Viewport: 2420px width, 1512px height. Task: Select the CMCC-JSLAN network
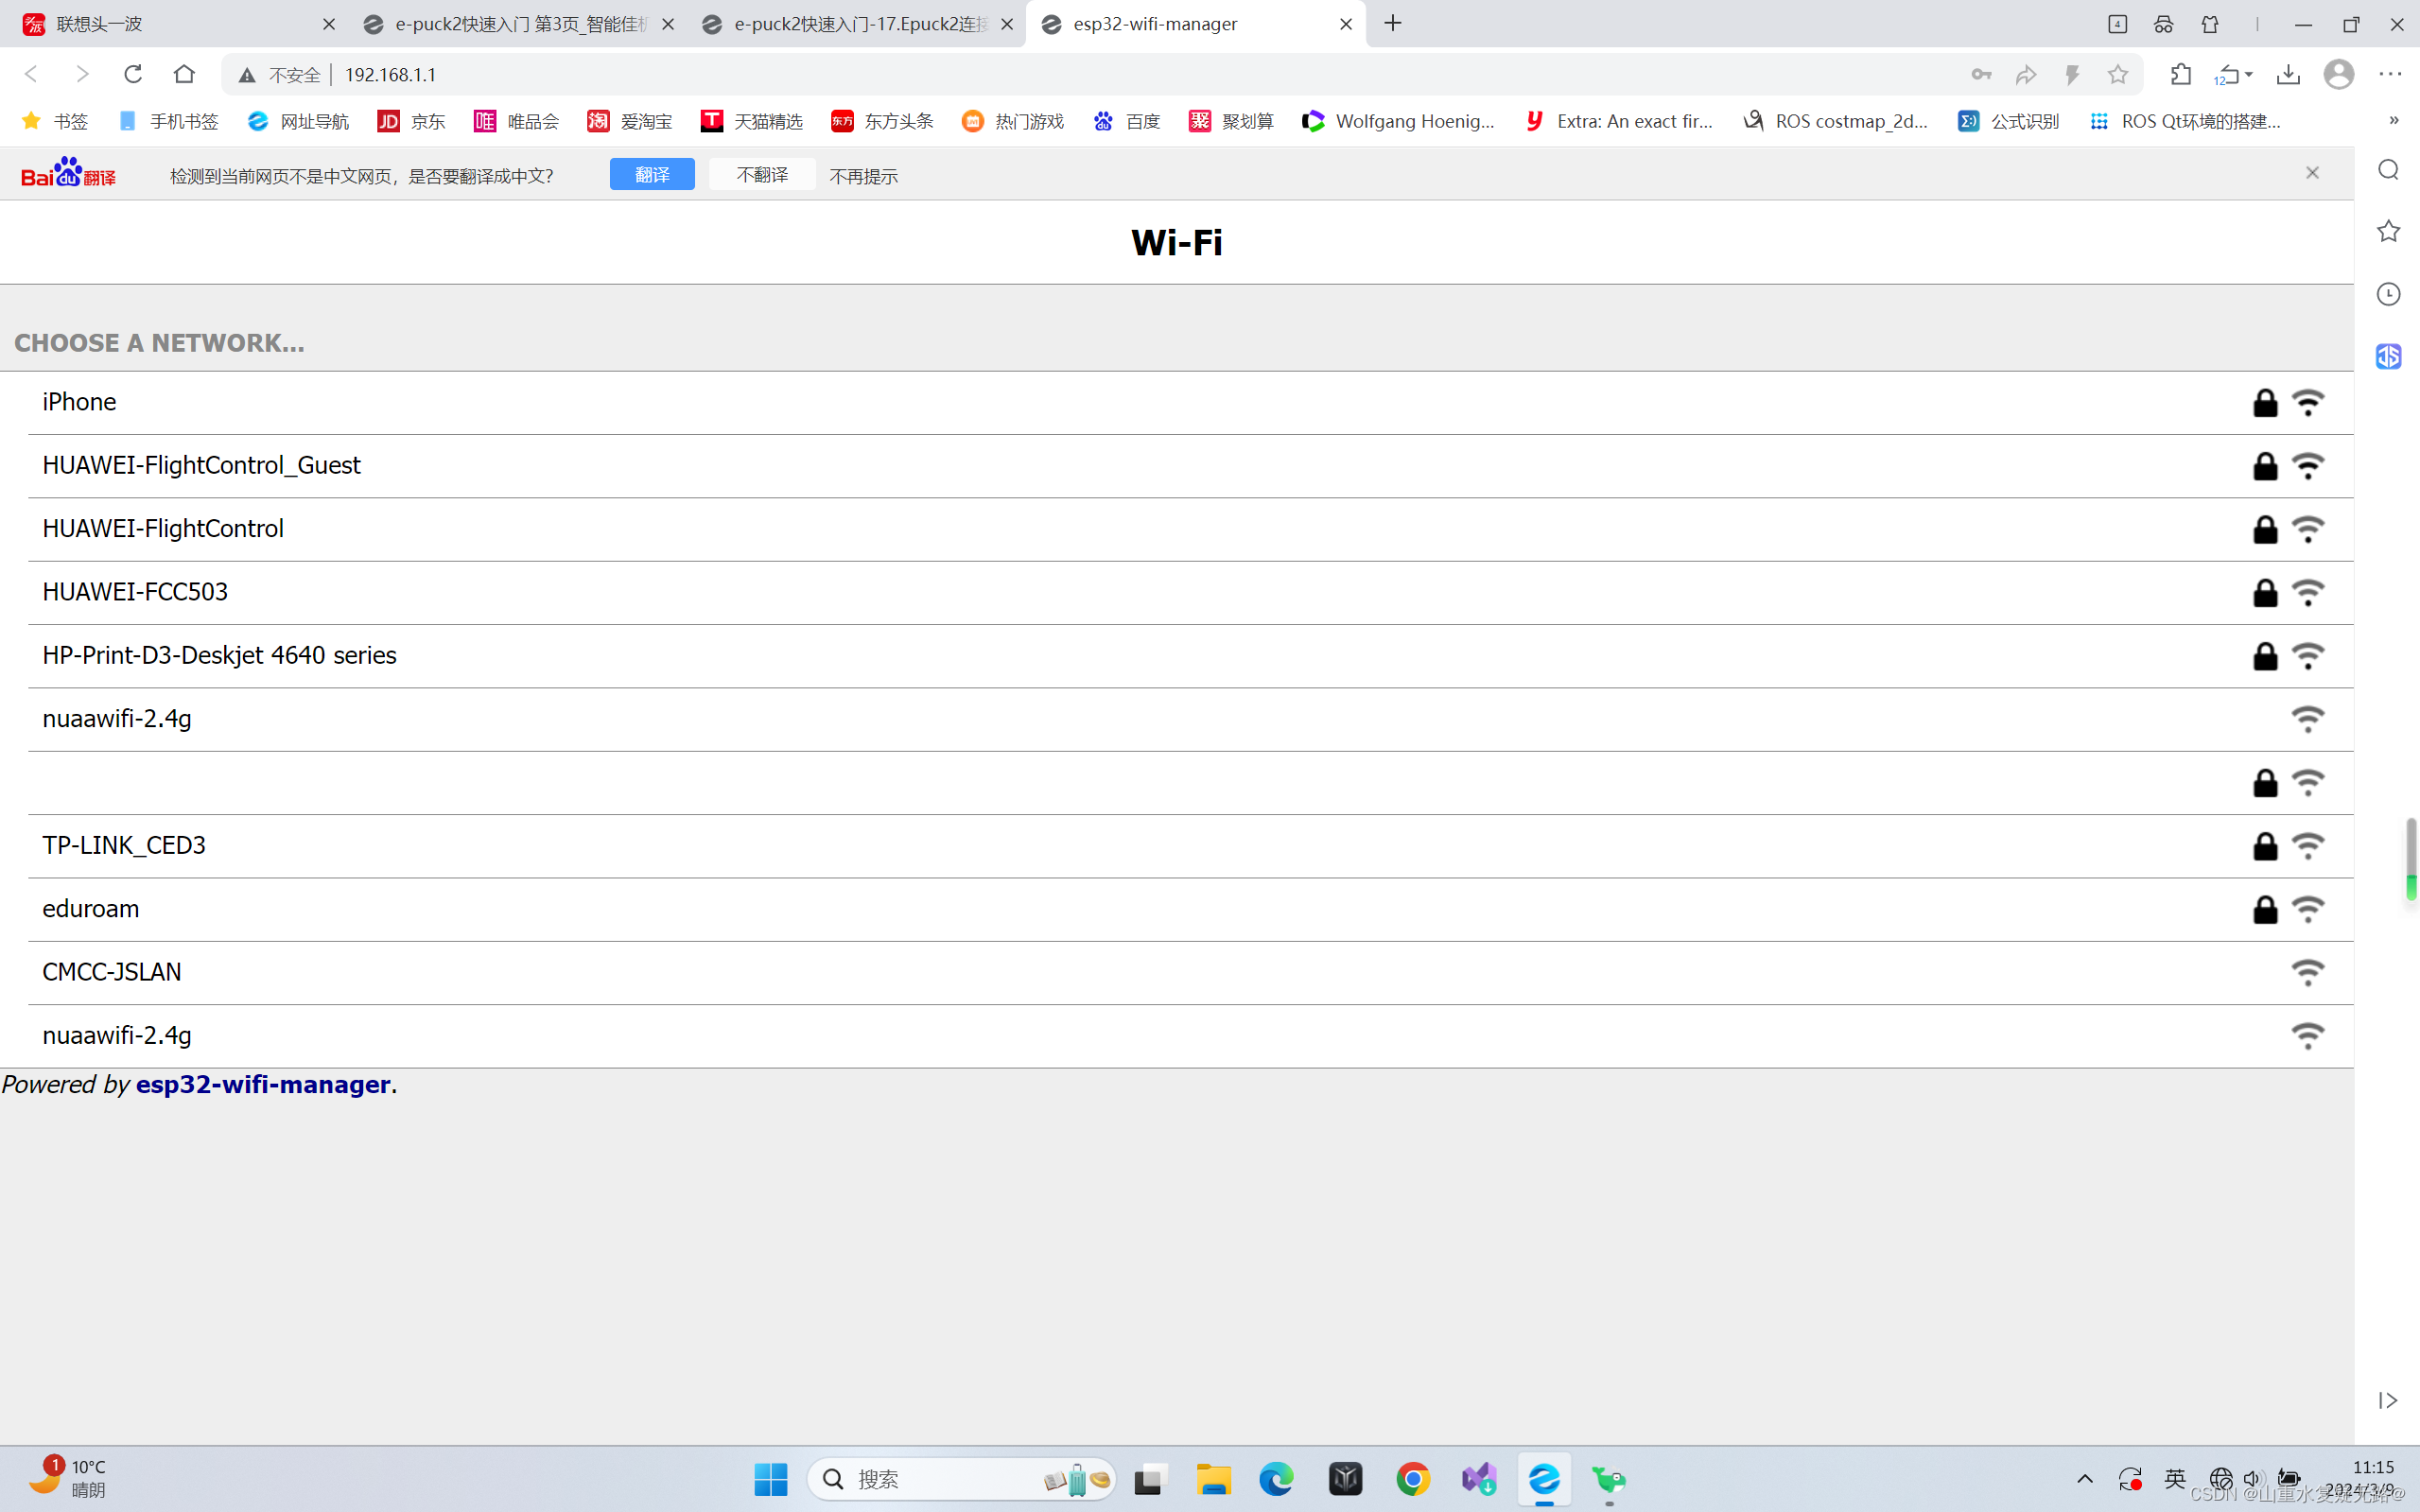pyautogui.click(x=1190, y=972)
